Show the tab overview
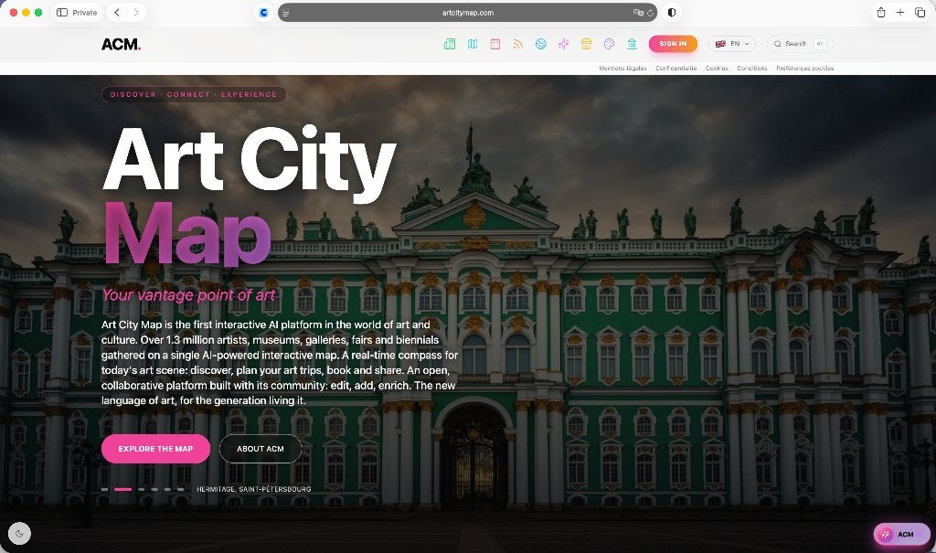This screenshot has width=936, height=553. pyautogui.click(x=920, y=13)
